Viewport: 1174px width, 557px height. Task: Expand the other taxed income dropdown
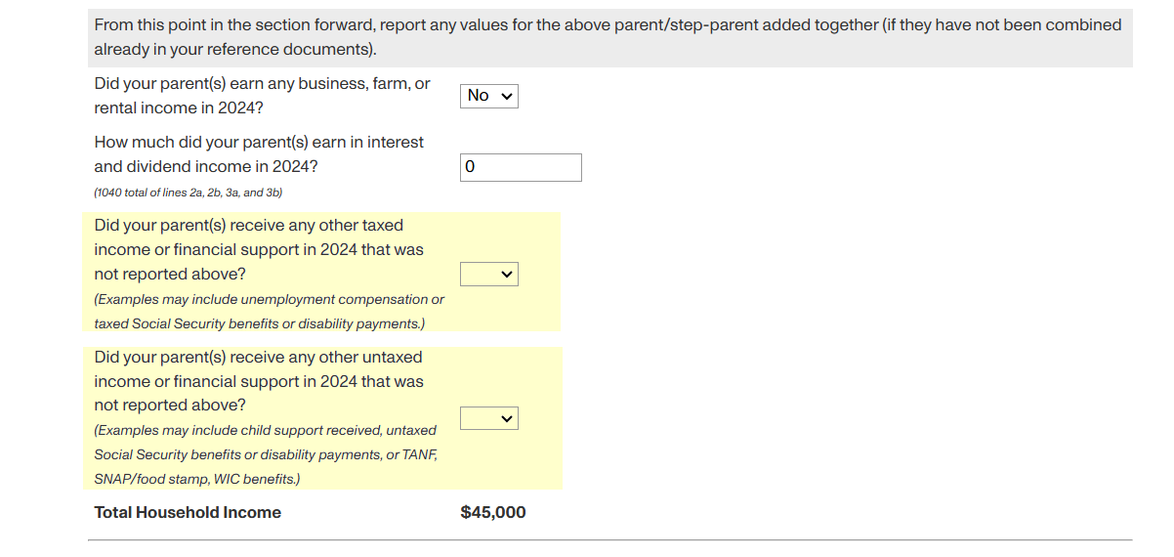point(488,275)
